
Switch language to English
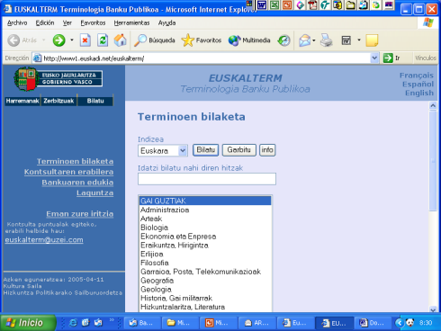419,93
